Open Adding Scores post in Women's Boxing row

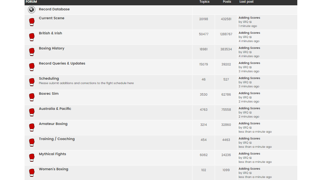coord(249,169)
